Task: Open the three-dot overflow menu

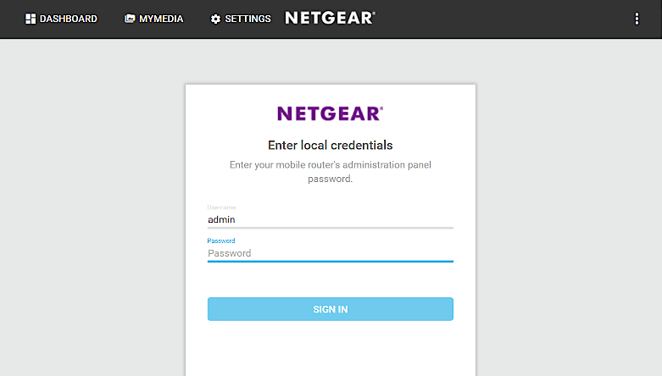Action: pyautogui.click(x=637, y=19)
